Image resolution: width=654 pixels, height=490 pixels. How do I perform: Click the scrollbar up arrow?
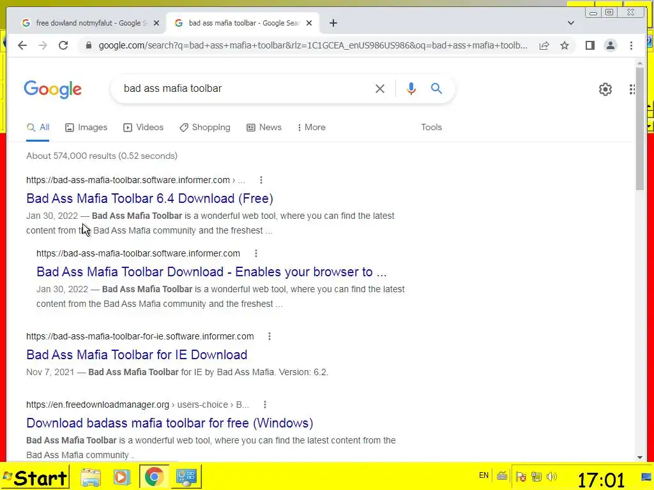(640, 63)
